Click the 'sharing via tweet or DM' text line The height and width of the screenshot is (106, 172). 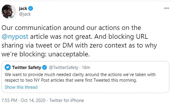click(79, 45)
